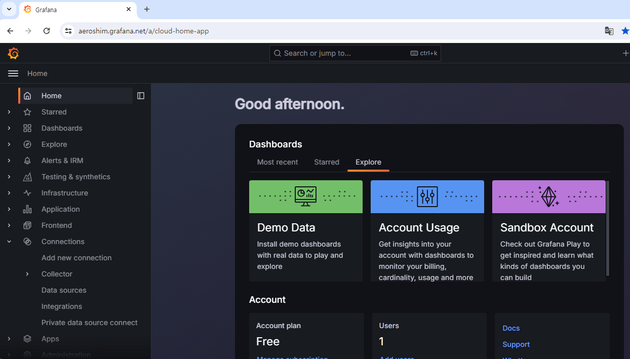Click the Sandbox Account card title

(x=547, y=227)
